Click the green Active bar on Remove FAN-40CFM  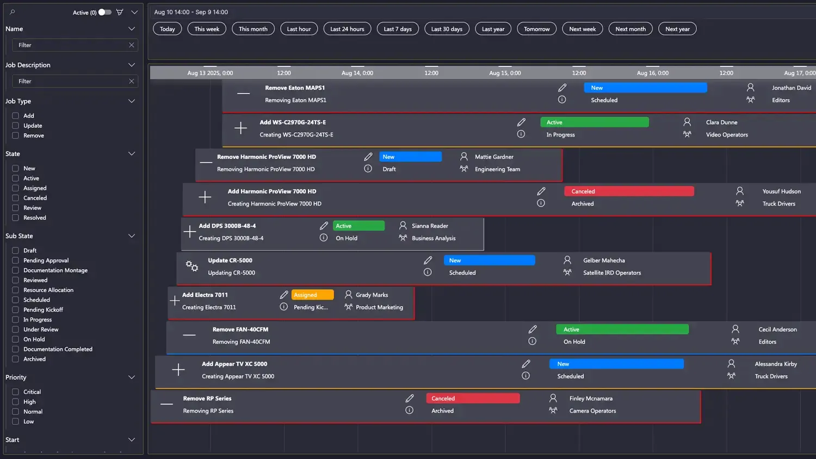click(x=622, y=330)
